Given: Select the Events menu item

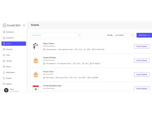Looking at the screenshot, I should click(x=14, y=43).
